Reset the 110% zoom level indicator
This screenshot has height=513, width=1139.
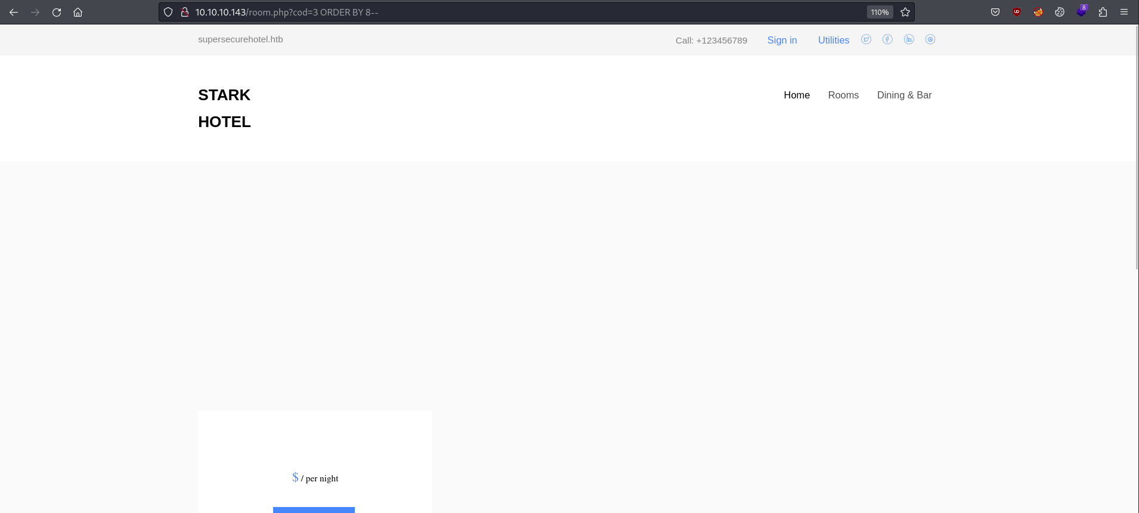tap(880, 12)
